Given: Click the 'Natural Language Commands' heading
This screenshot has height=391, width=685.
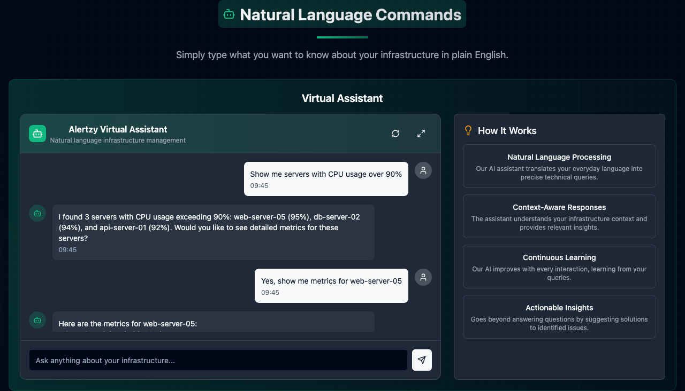Looking at the screenshot, I should click(x=351, y=14).
